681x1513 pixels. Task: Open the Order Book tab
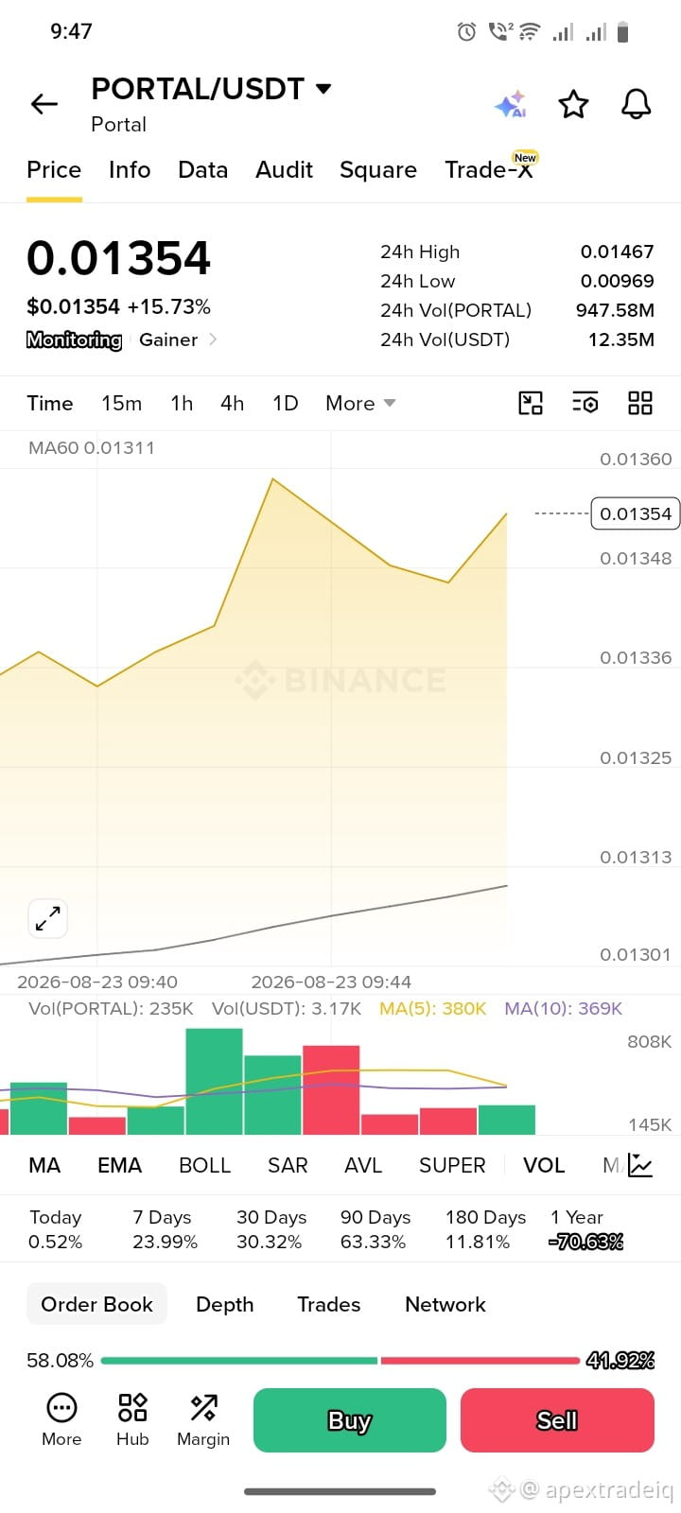(96, 1304)
